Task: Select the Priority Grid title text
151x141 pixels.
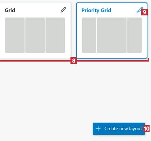Action: point(96,10)
